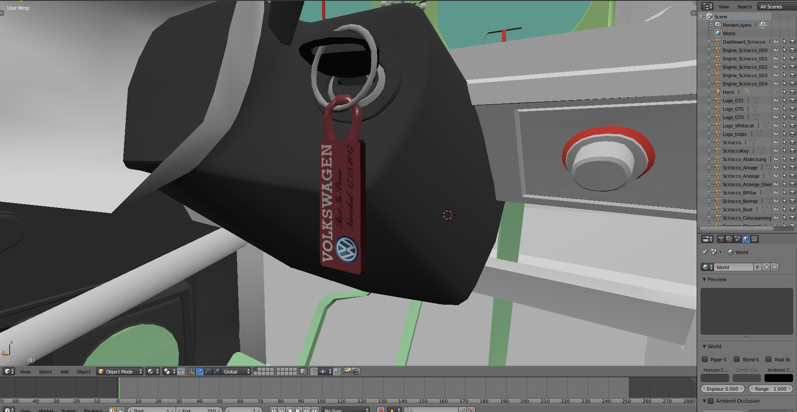The width and height of the screenshot is (797, 412).
Task: Open the Outliner editor type selector
Action: click(707, 6)
